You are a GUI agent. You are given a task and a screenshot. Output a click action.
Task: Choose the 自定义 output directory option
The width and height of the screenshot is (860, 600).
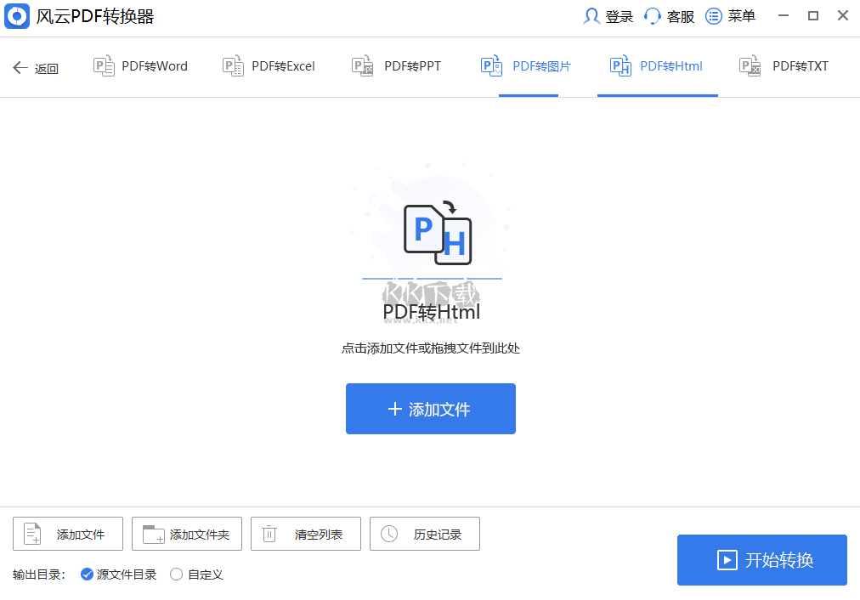pos(175,575)
